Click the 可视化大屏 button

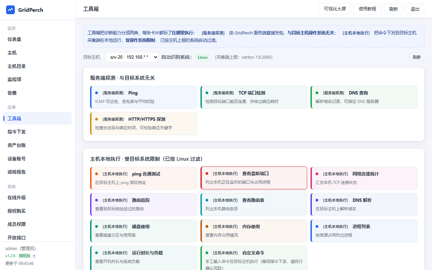[335, 9]
